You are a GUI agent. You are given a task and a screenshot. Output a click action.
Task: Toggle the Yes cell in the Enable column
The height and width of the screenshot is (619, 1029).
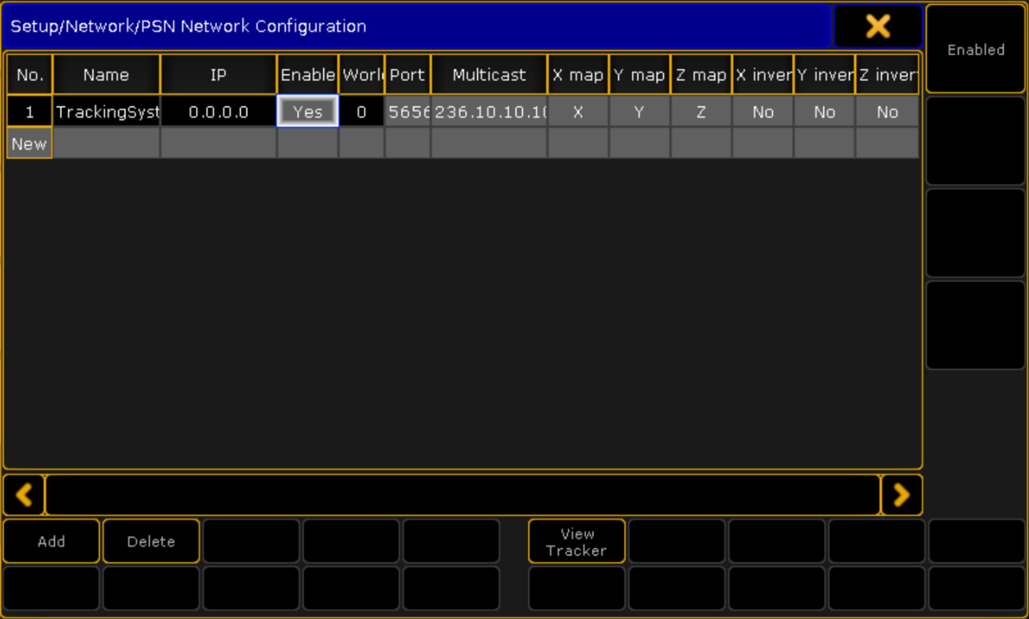pos(308,112)
